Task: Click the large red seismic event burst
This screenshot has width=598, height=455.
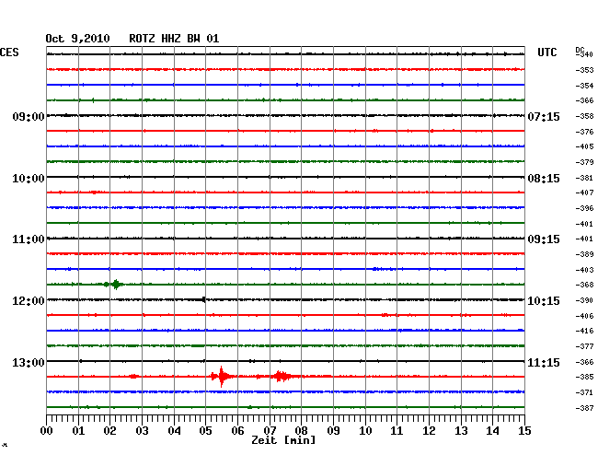Action: click(222, 377)
